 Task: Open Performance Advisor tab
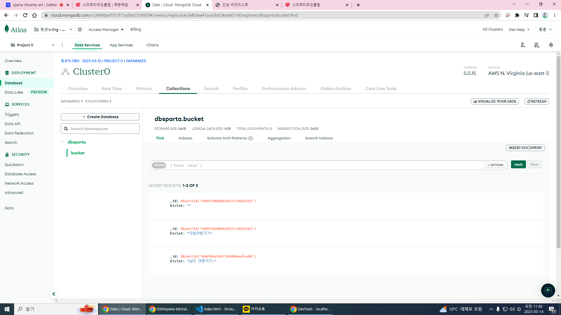[x=284, y=89]
